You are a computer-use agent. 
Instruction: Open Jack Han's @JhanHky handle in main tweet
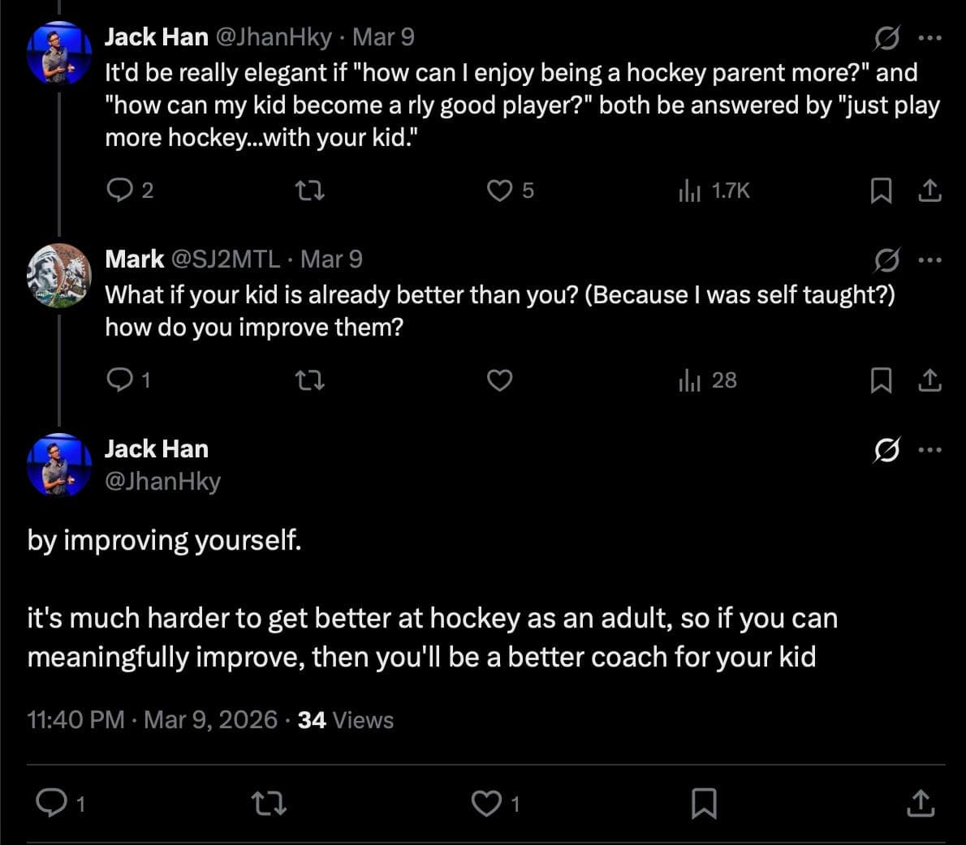pos(163,481)
